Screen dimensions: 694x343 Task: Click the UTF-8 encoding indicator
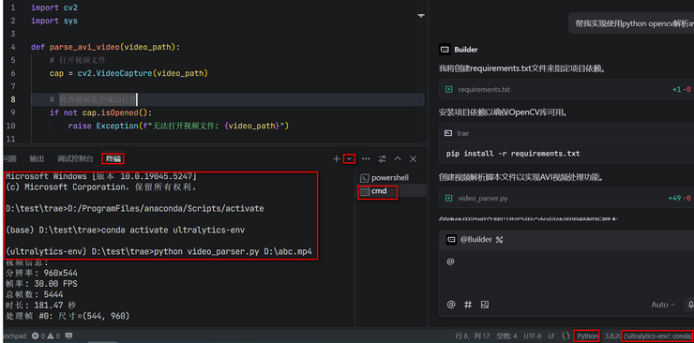[x=533, y=336]
